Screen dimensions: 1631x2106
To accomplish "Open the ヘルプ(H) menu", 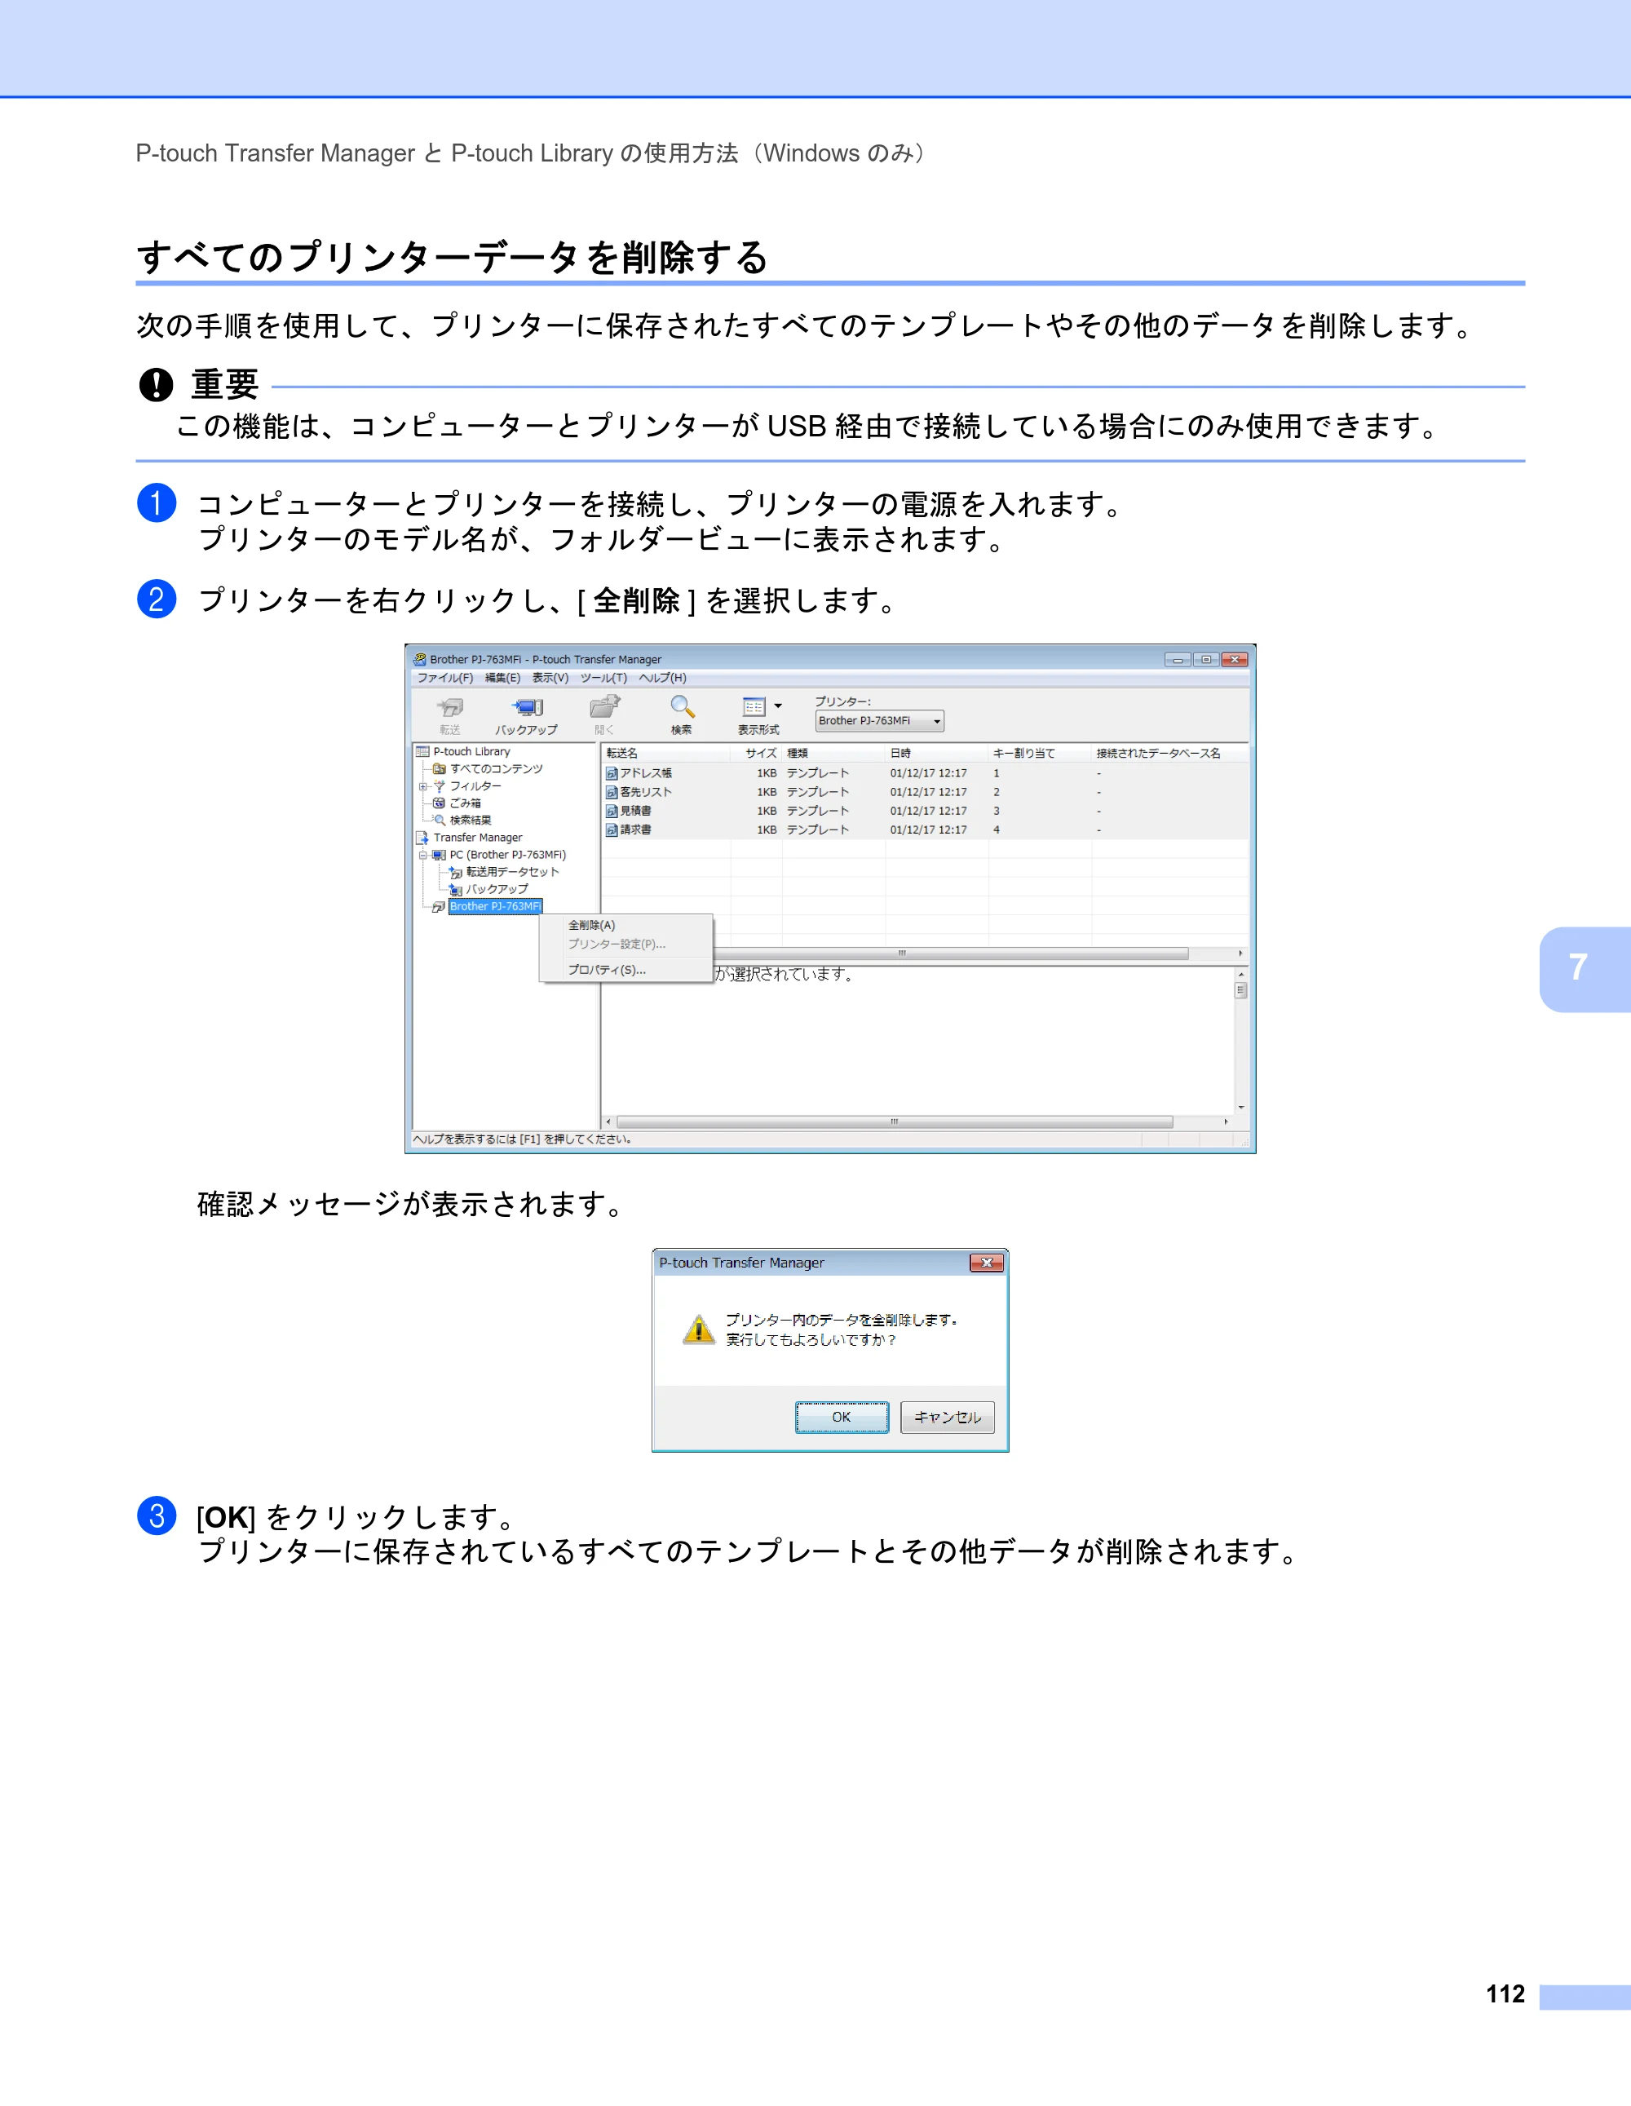I will pos(662,678).
